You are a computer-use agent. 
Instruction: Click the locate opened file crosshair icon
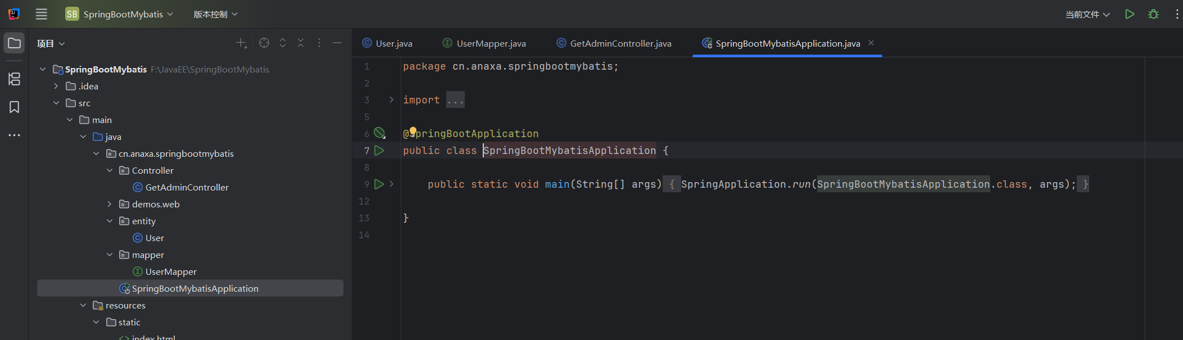[x=264, y=43]
